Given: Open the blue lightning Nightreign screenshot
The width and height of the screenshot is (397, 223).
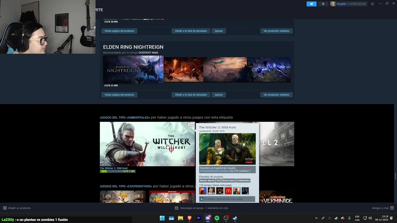Looking at the screenshot, I should tap(269, 70).
